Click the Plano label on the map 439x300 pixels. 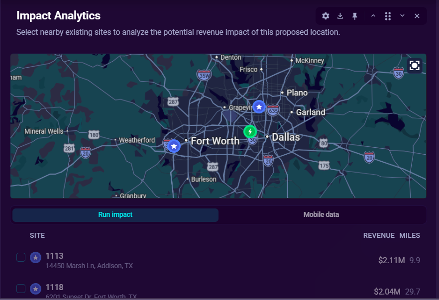tap(297, 93)
